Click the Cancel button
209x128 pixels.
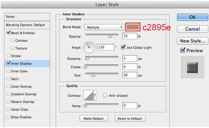[193, 29]
